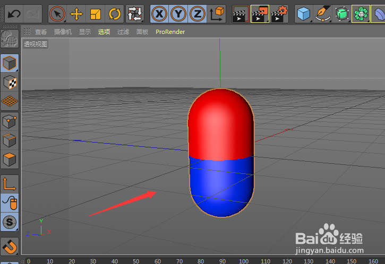Screen dimensions: 385x264
Task: Click frame 150 on the timeline ruler
Action: (x=352, y=261)
